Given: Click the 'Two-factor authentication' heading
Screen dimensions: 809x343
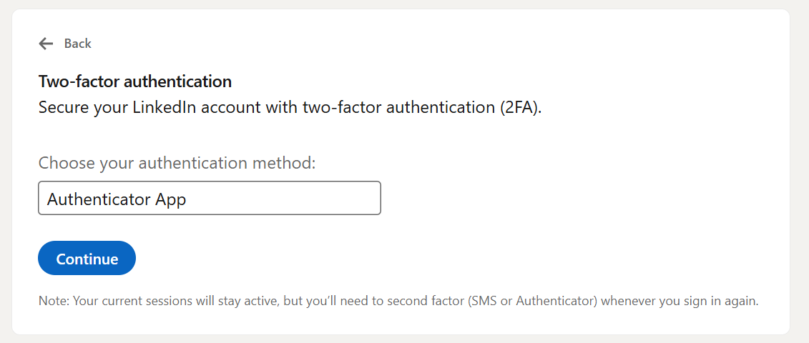Looking at the screenshot, I should point(134,81).
